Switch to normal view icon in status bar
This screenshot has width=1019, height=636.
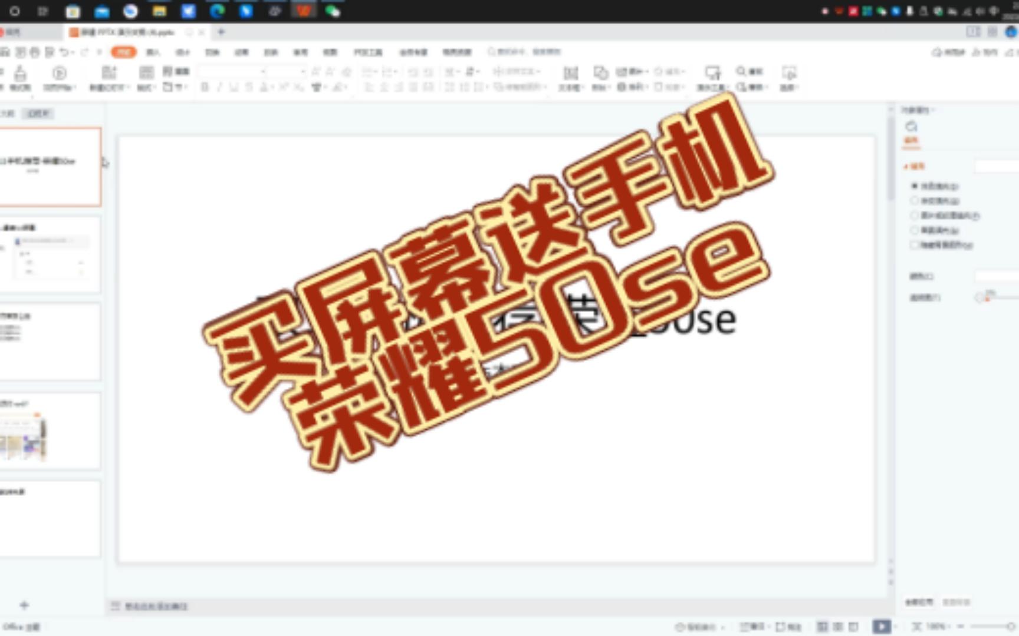click(x=822, y=627)
